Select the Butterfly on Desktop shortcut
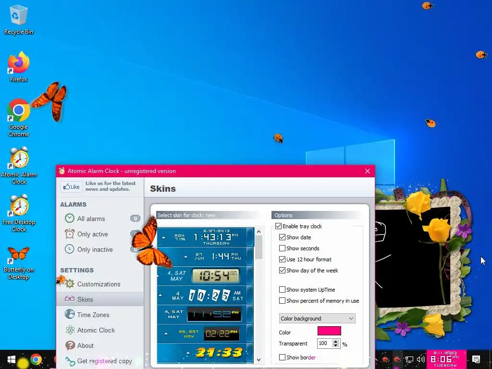Viewport: 492px width, 369px height. click(19, 263)
